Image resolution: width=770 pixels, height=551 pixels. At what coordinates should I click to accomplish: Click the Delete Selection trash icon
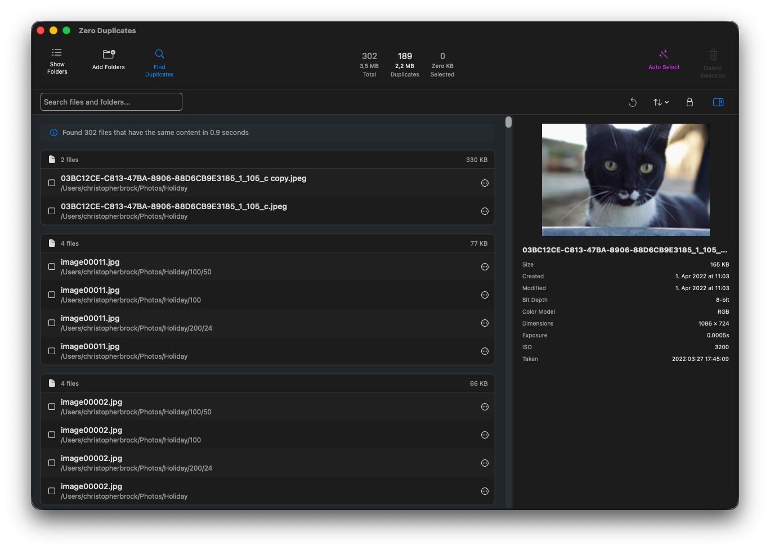[713, 55]
